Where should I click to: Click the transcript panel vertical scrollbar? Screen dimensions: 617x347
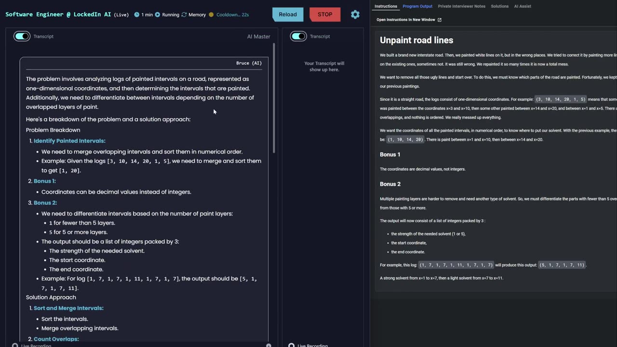pyautogui.click(x=274, y=96)
